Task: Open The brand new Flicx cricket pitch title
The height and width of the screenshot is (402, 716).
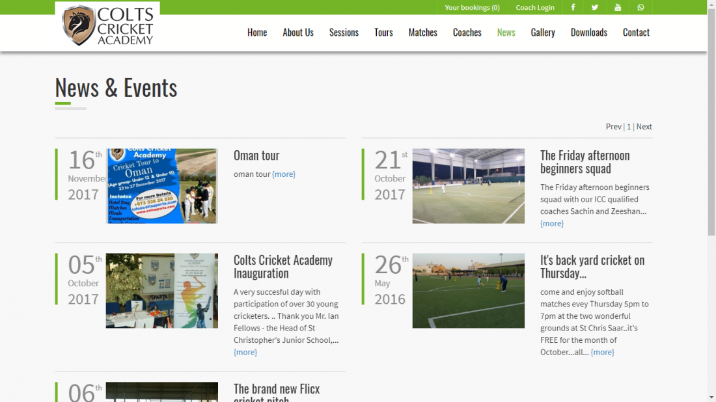Action: tap(277, 392)
